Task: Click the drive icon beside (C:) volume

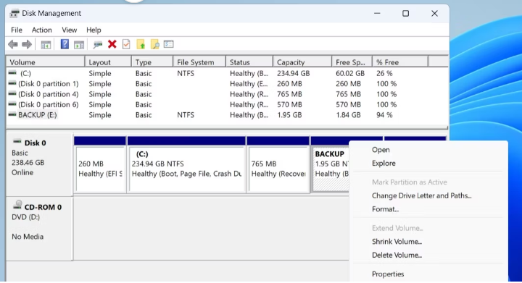Action: point(12,73)
